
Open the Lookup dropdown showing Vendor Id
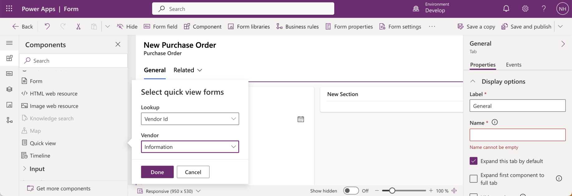pyautogui.click(x=190, y=119)
